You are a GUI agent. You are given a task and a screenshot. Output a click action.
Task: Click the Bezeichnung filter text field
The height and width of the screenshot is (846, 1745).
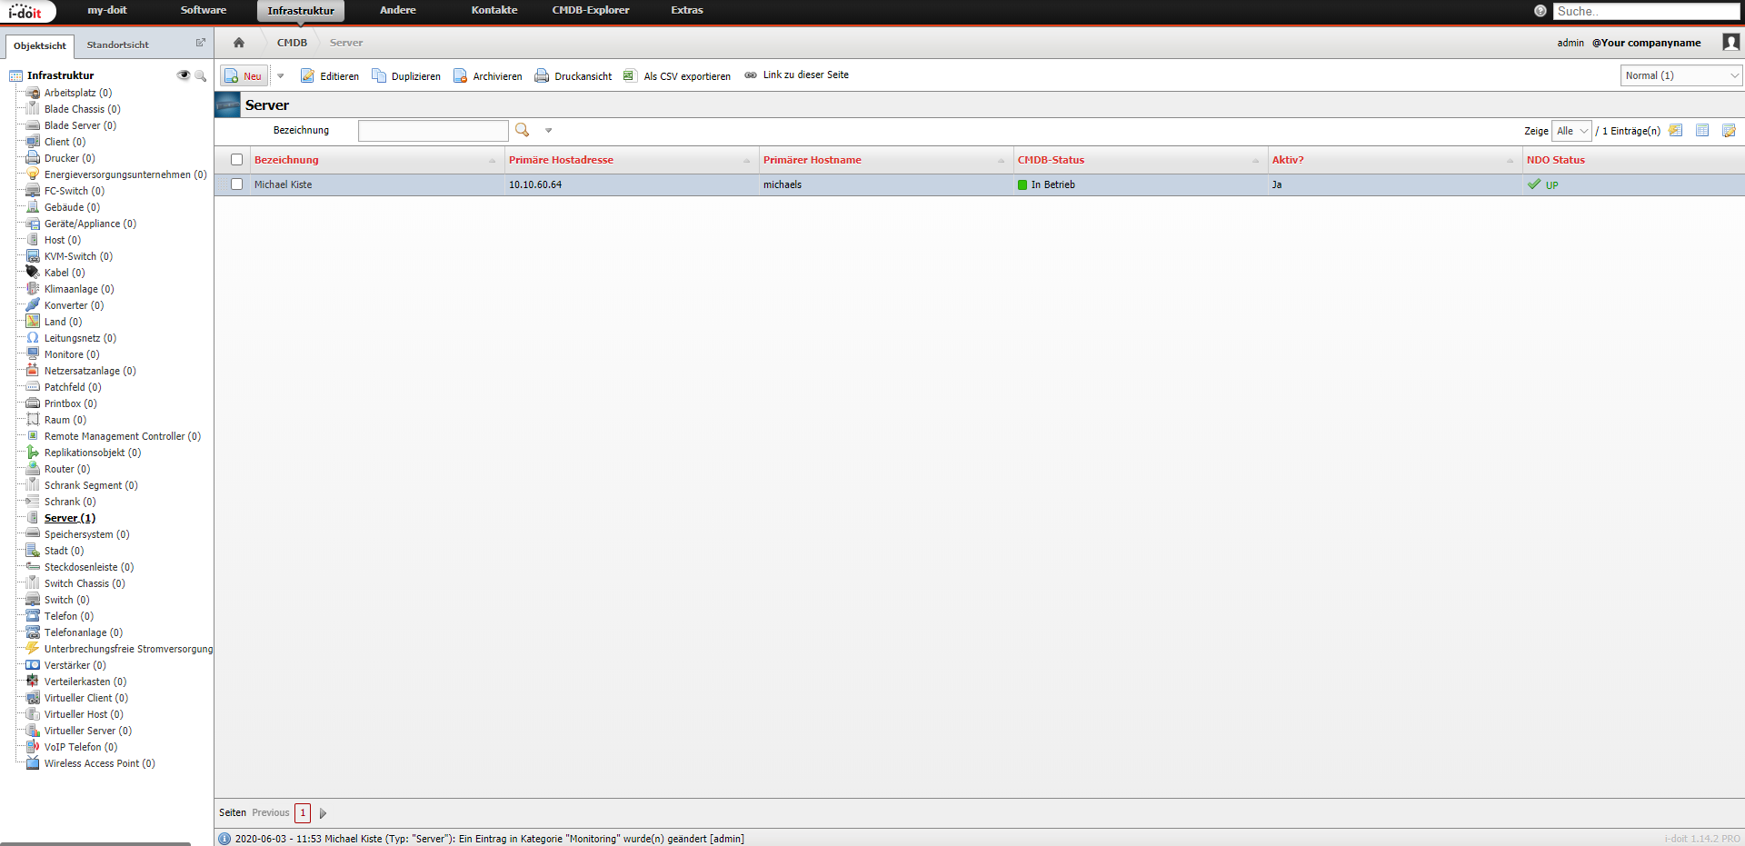433,131
